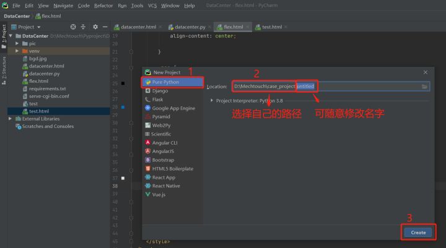The height and width of the screenshot is (248, 446).
Task: Open the Navigate menu
Action: click(63, 6)
